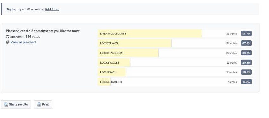Click the Print button label
The width and height of the screenshot is (269, 118).
(46, 104)
